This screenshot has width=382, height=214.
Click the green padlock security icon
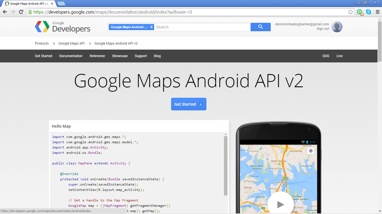(30, 12)
